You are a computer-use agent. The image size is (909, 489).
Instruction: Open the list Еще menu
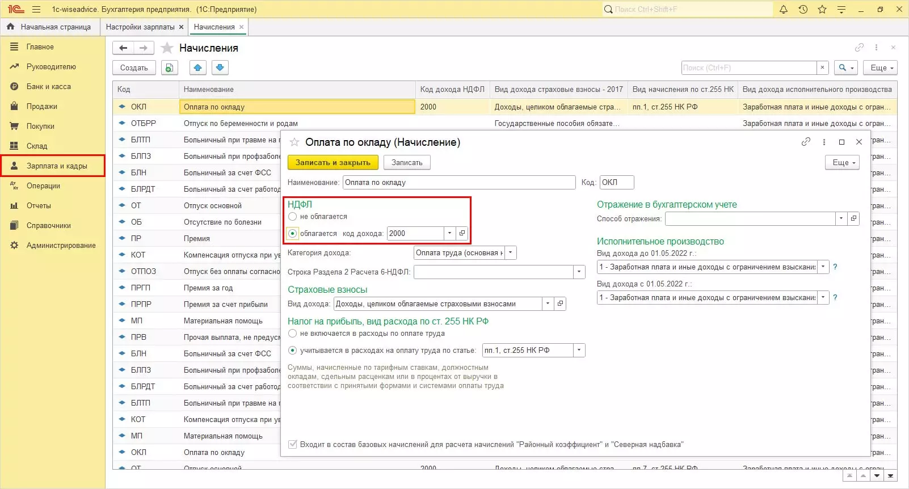pyautogui.click(x=881, y=68)
